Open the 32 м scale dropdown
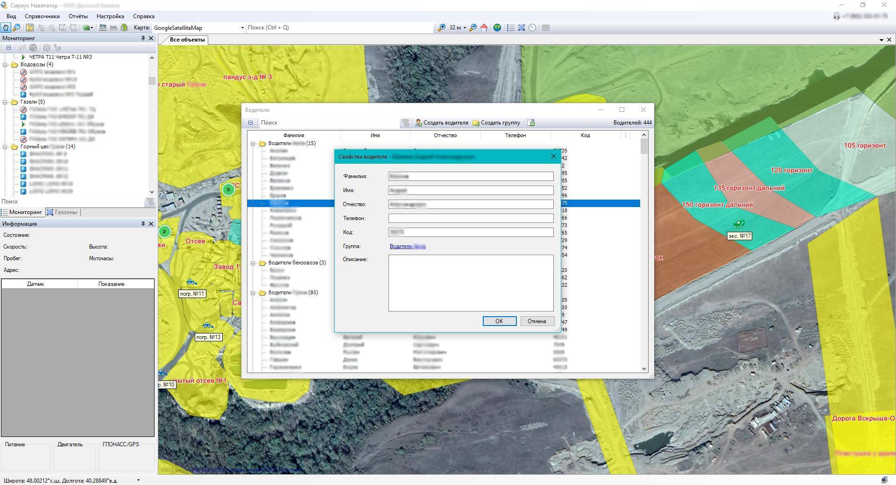 pyautogui.click(x=465, y=28)
